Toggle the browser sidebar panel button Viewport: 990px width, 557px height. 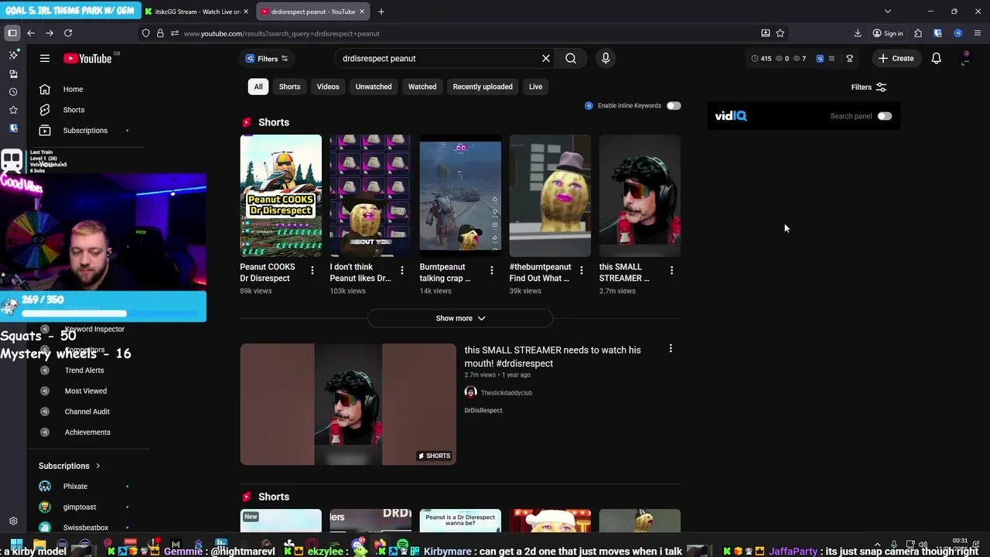12,33
